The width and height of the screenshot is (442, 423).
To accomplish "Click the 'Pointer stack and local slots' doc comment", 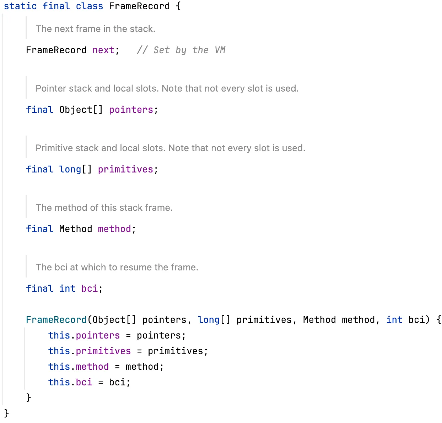I will point(167,88).
